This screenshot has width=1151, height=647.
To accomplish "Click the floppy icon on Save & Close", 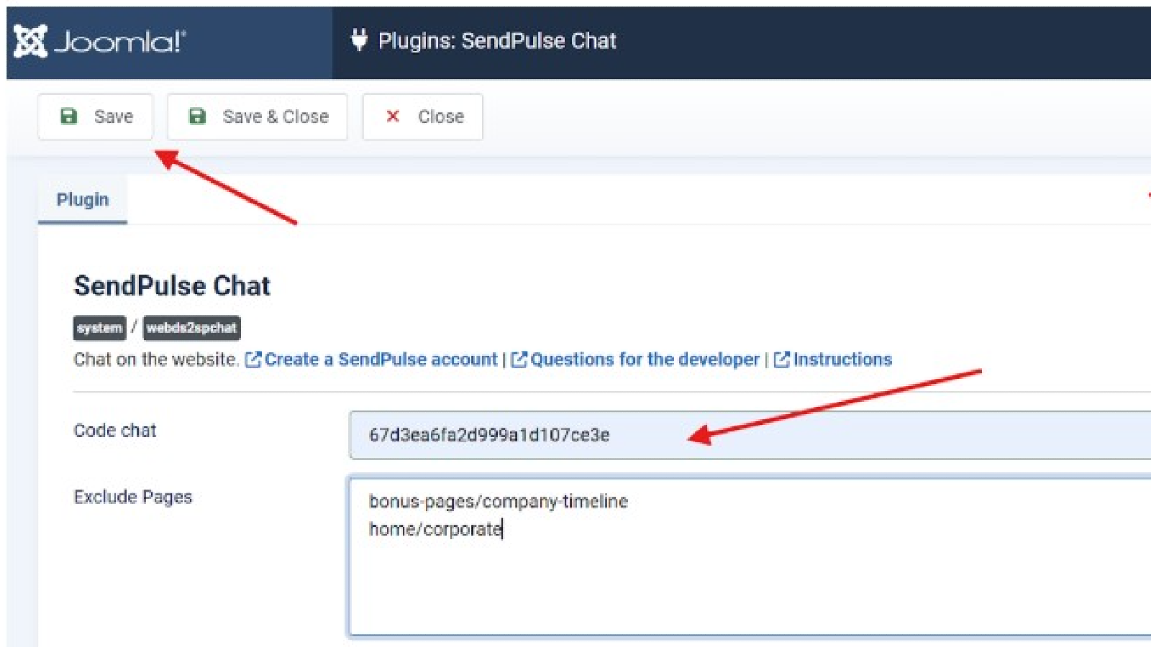I will tap(197, 116).
